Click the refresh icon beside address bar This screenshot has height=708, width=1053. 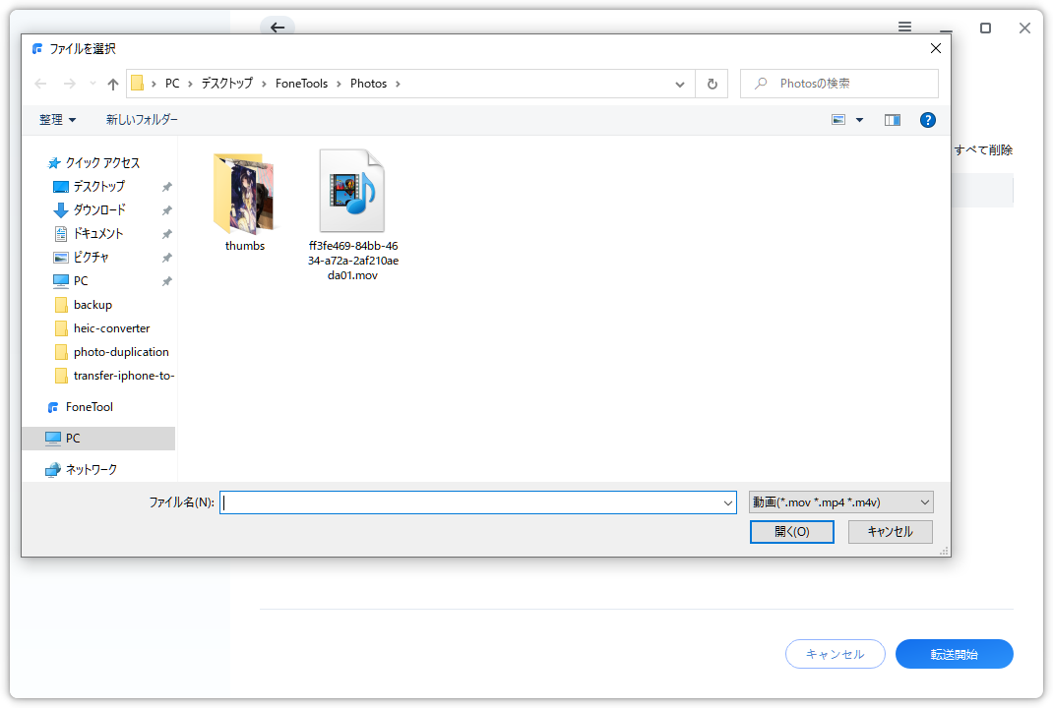tap(712, 84)
